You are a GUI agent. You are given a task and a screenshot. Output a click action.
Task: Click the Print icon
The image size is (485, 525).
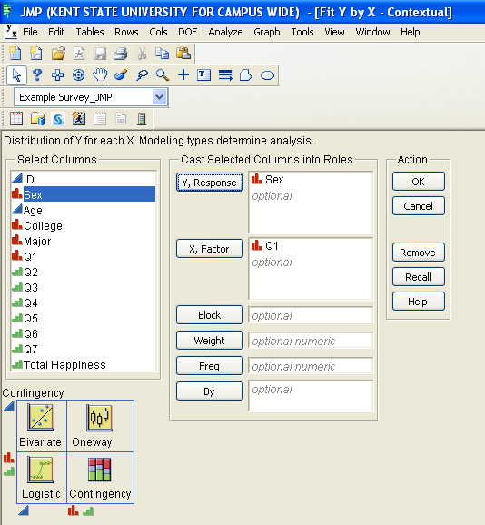(121, 54)
